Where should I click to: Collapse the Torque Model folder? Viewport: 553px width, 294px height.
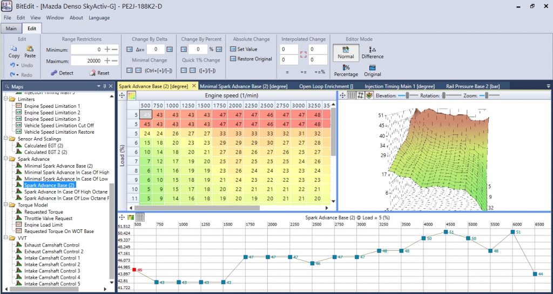point(5,205)
